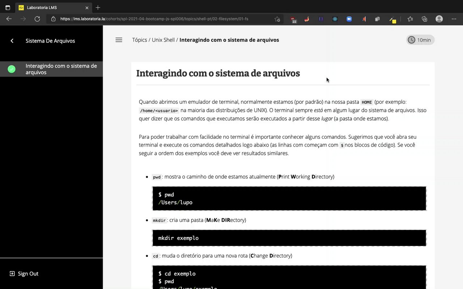This screenshot has width=463, height=289.
Task: Open browser Settings and more menu
Action: click(x=454, y=19)
